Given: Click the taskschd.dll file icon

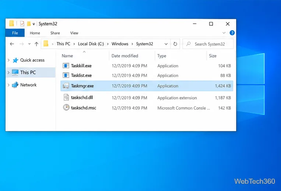Looking at the screenshot, I should 66,98.
